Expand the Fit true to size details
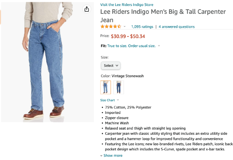This screenshot has height=160, width=233. point(131,46)
